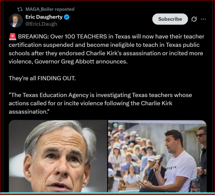Viewport: 215px width, 195px height.
Task: Click the word "reposted" above the tweet
Action: (x=64, y=9)
